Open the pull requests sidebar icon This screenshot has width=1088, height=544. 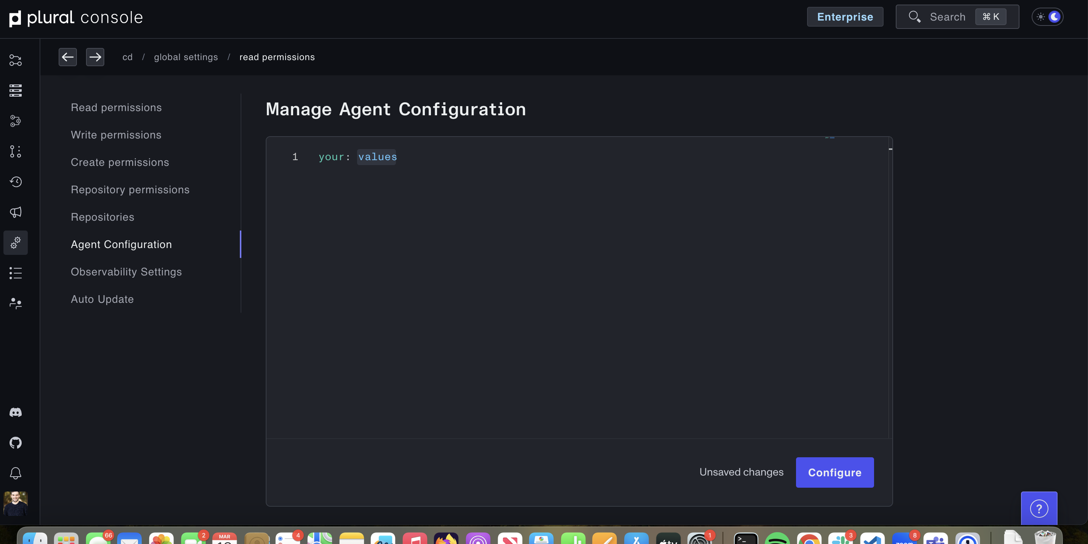click(x=16, y=151)
